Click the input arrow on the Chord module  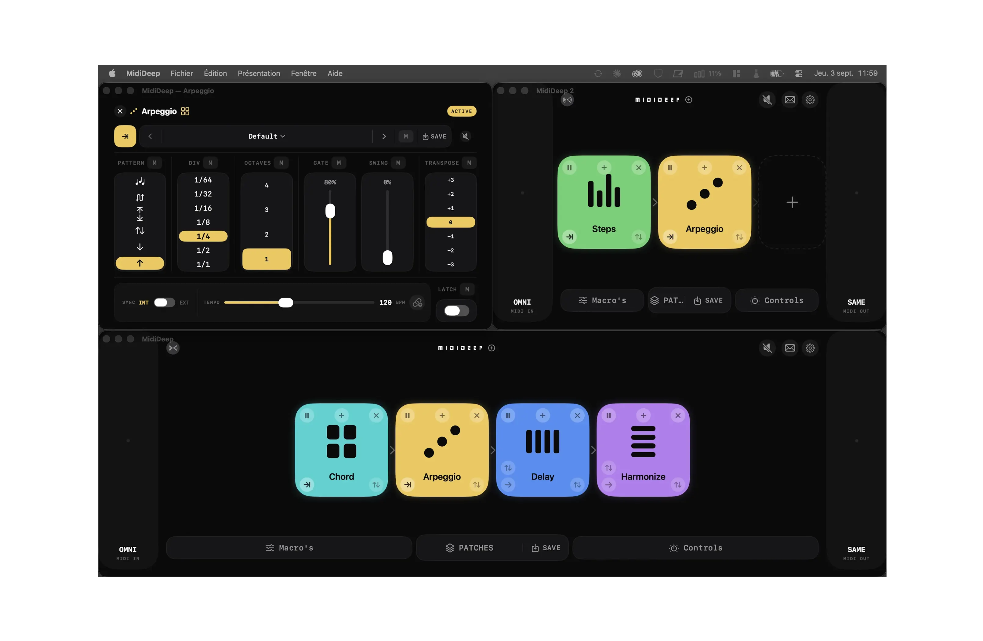point(307,485)
